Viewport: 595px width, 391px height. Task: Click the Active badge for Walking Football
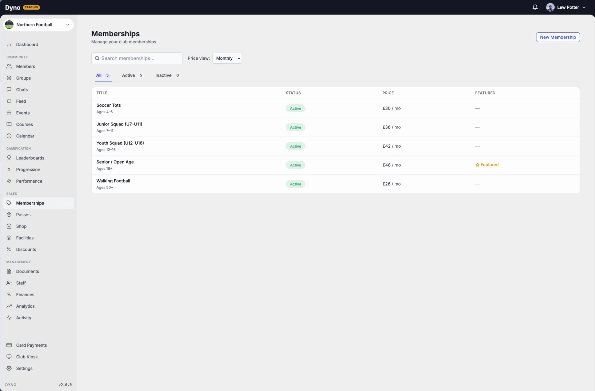point(296,184)
